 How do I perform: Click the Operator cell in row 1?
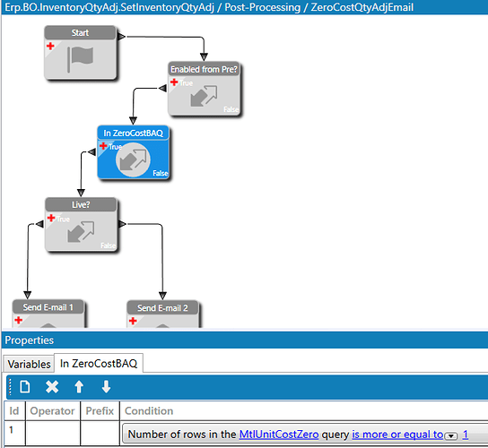tap(53, 434)
